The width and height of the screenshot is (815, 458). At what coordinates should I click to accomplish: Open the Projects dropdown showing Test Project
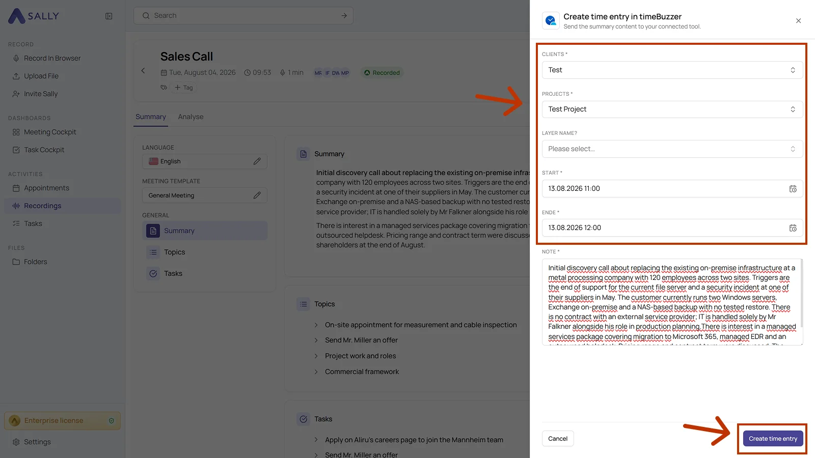click(x=672, y=109)
